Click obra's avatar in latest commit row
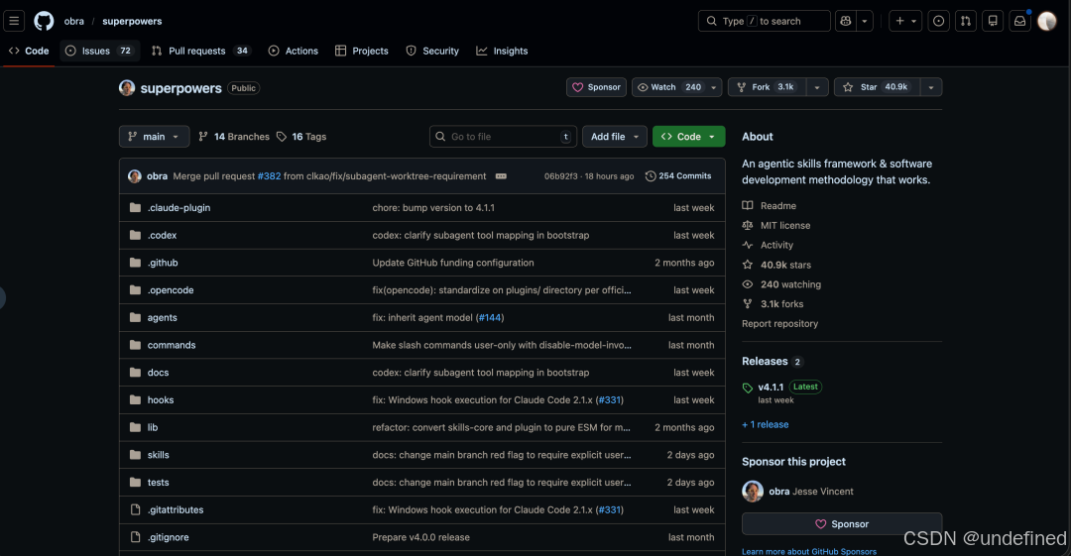Image resolution: width=1071 pixels, height=556 pixels. (135, 176)
